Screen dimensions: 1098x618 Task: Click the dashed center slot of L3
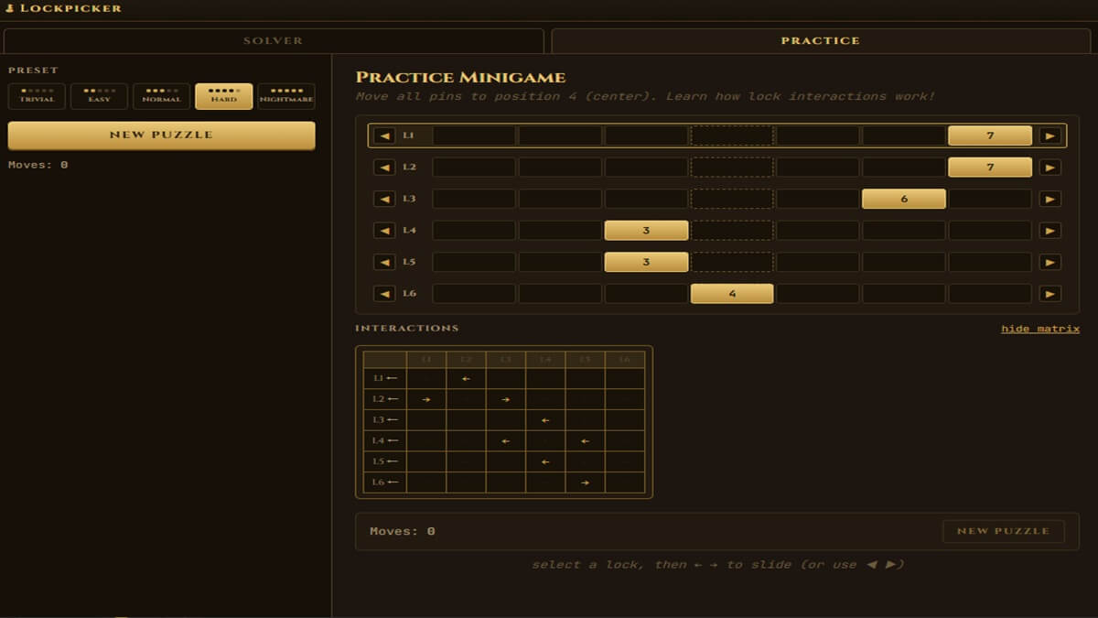pyautogui.click(x=732, y=199)
